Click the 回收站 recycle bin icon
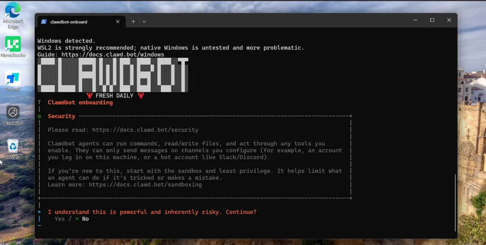 (x=13, y=146)
